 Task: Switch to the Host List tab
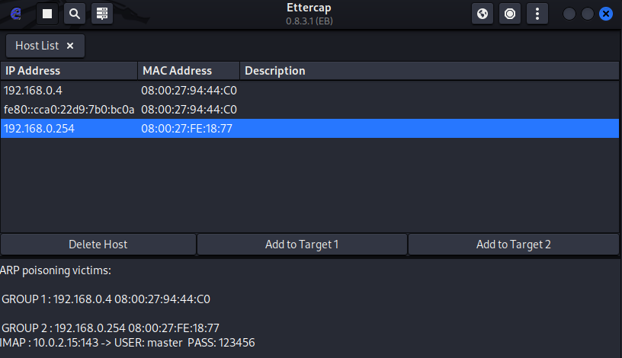37,46
